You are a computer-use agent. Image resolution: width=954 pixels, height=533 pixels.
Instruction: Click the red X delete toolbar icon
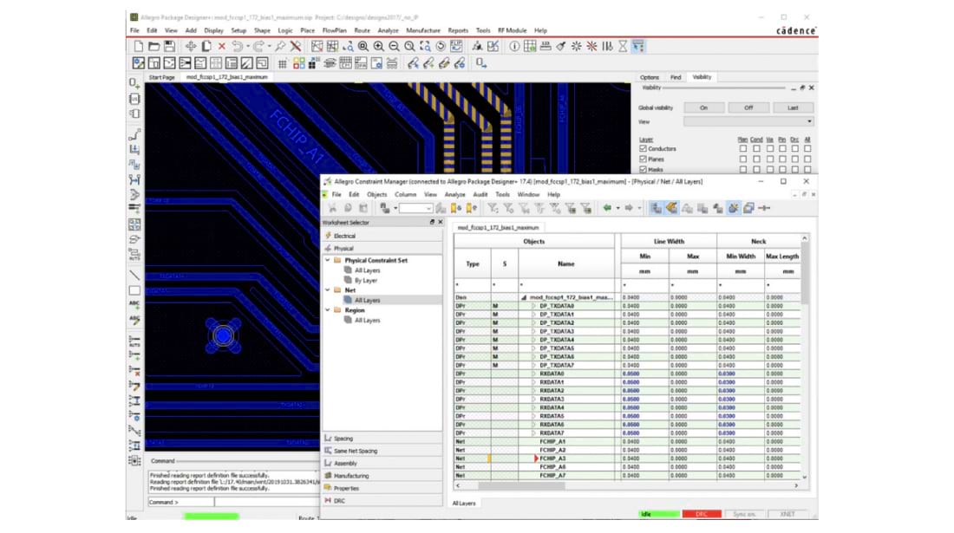[x=221, y=46]
